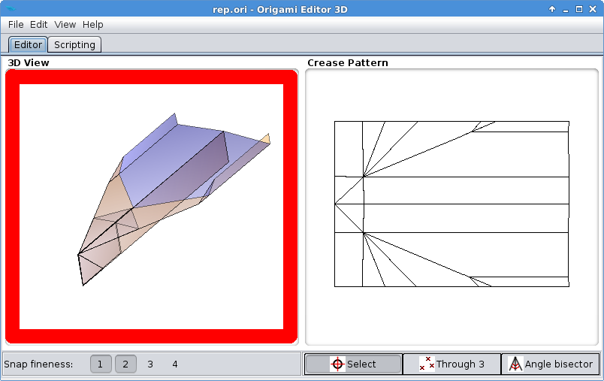
Task: Open the File menu
Action: 16,25
